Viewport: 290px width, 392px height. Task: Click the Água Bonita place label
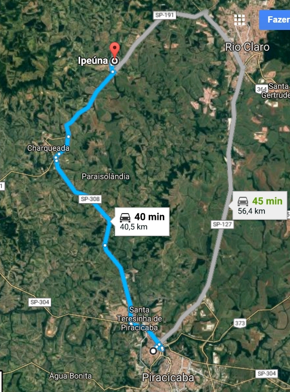[x=70, y=376]
